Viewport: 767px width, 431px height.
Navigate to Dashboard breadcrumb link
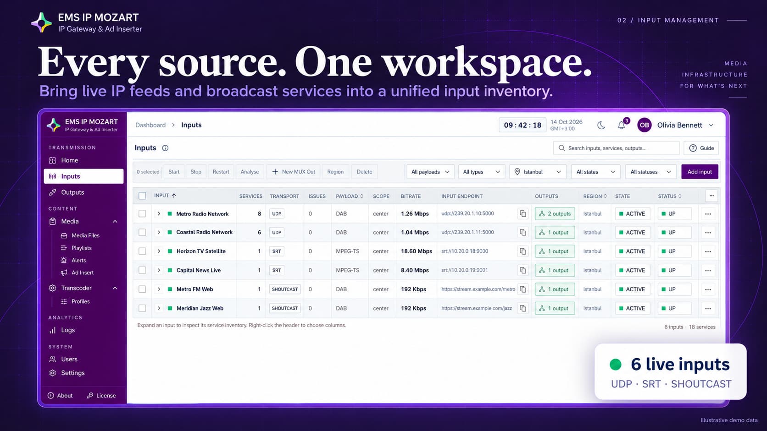(x=150, y=125)
